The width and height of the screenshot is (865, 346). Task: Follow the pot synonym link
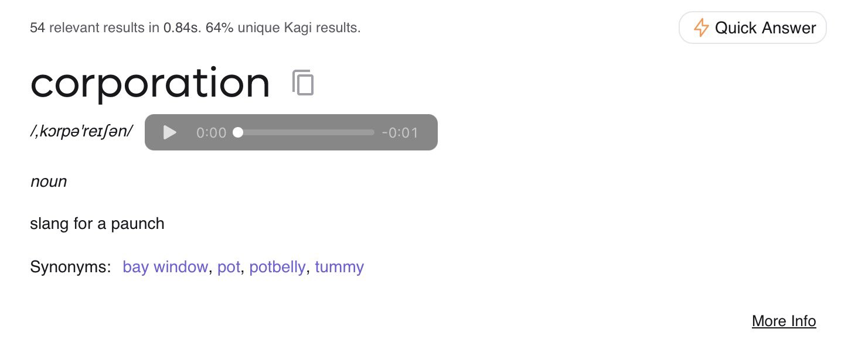coord(229,267)
